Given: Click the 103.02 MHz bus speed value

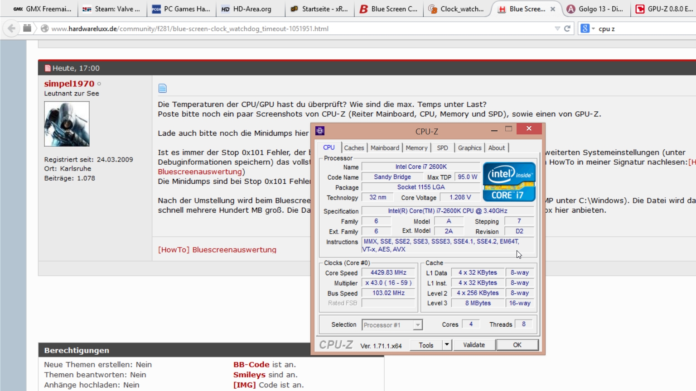Looking at the screenshot, I should 388,293.
